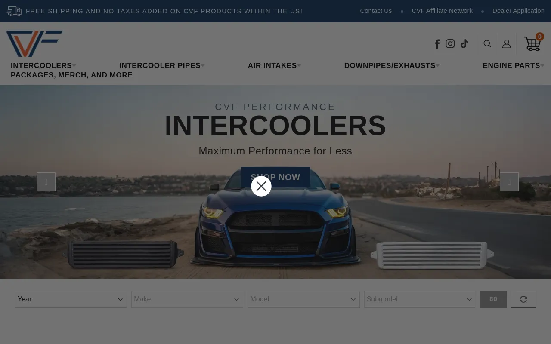Open the AIR INTAKES menu
The height and width of the screenshot is (344, 551).
[272, 65]
